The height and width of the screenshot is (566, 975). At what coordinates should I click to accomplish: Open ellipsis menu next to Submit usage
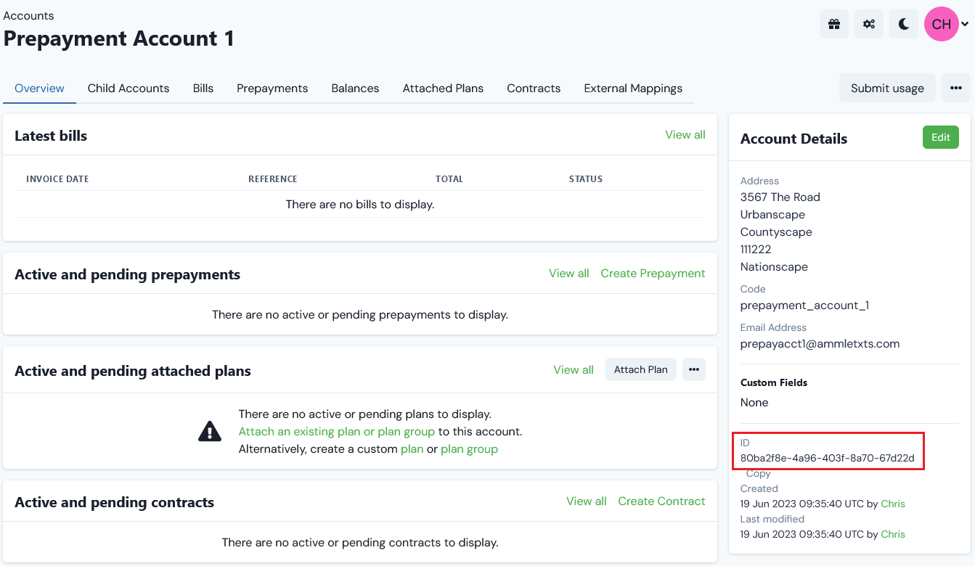956,87
